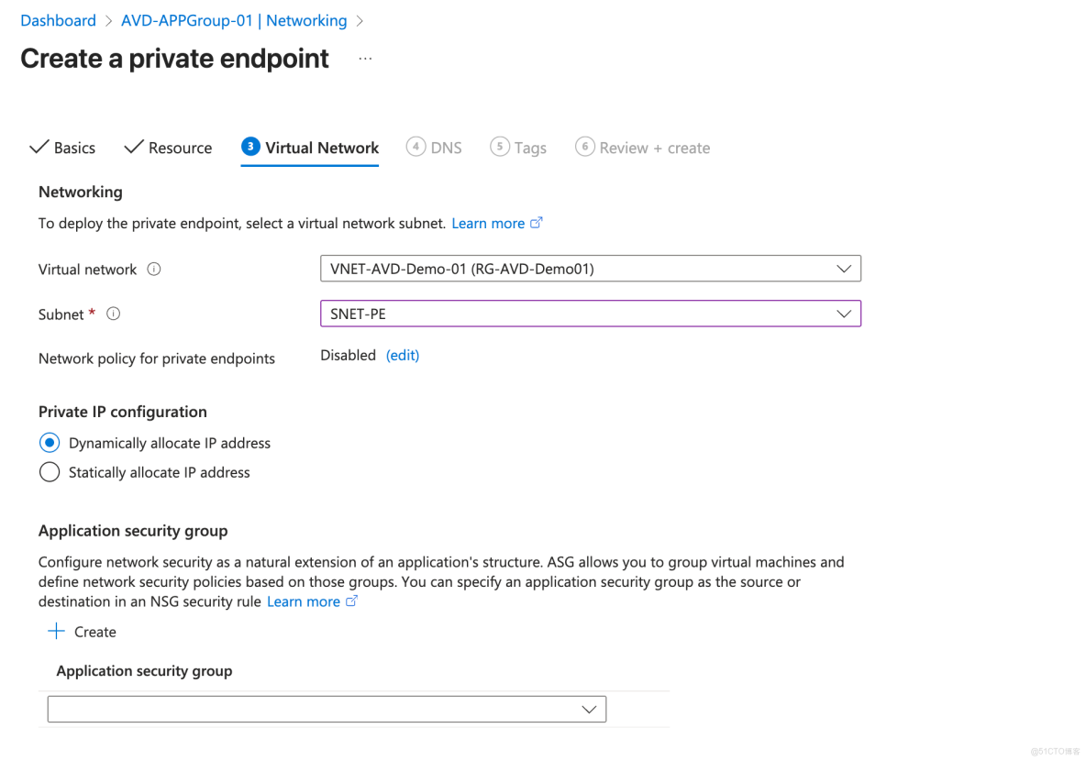
Task: Click the external link icon after networking Learn more
Action: (537, 222)
